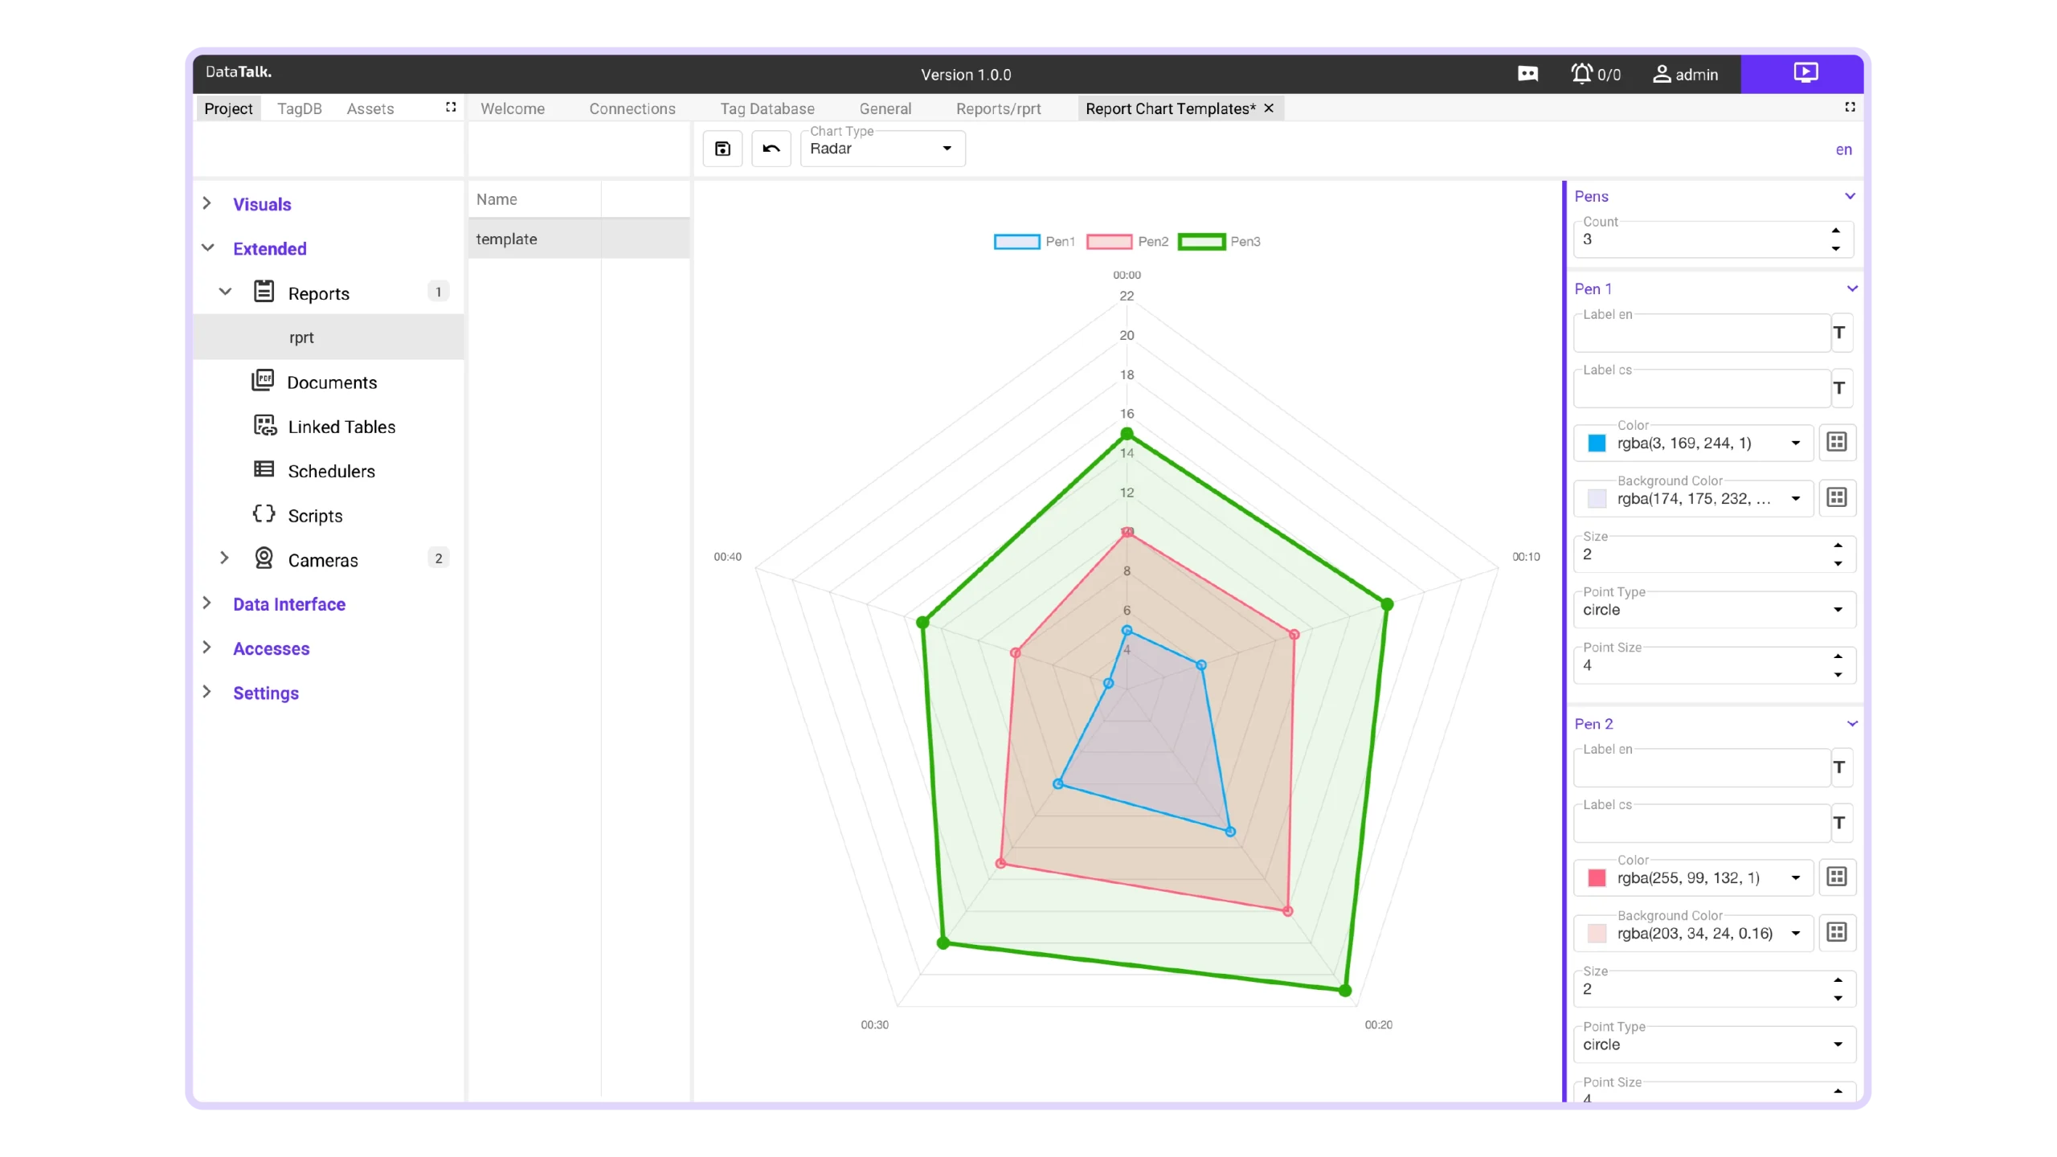The width and height of the screenshot is (2057, 1157).
Task: Open the Tag Database tab
Action: pos(767,108)
